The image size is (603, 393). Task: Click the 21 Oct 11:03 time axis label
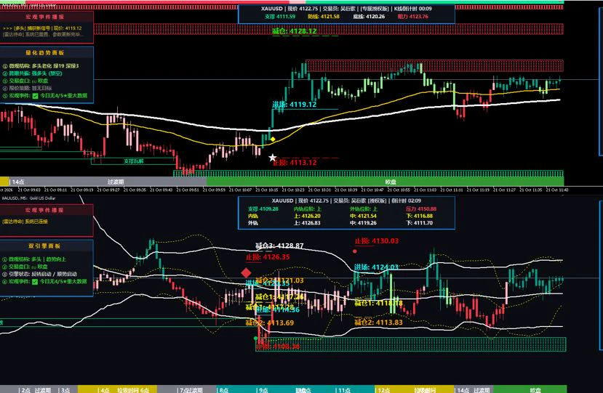coord(425,190)
